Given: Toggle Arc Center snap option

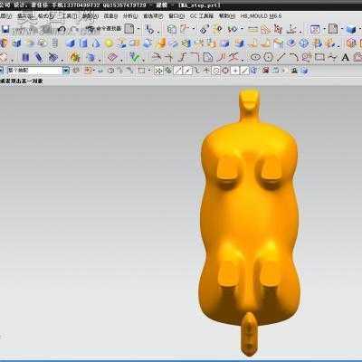Looking at the screenshot, I should (x=216, y=71).
